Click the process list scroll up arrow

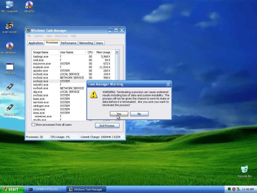point(117,52)
